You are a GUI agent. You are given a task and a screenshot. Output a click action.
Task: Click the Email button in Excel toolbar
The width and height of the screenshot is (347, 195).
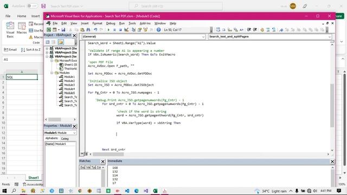(10, 50)
